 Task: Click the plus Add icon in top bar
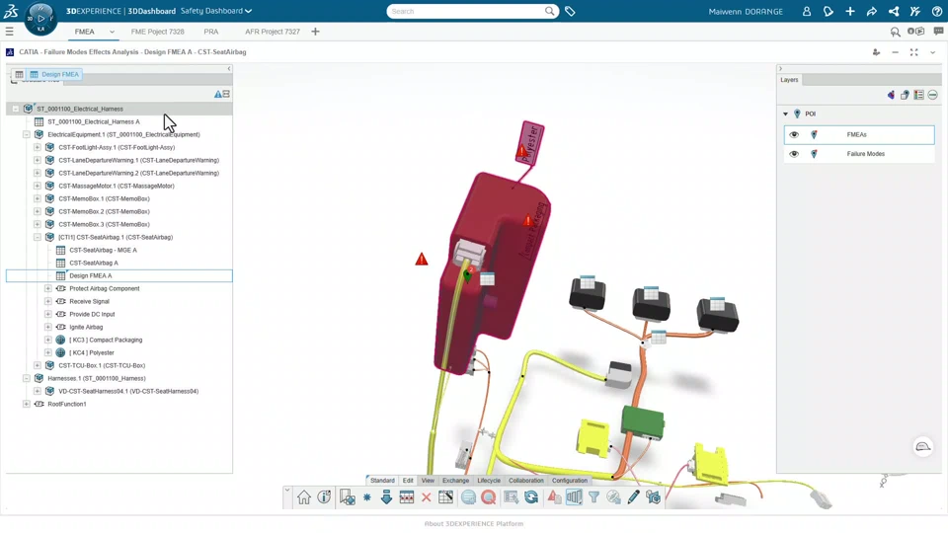click(x=850, y=11)
